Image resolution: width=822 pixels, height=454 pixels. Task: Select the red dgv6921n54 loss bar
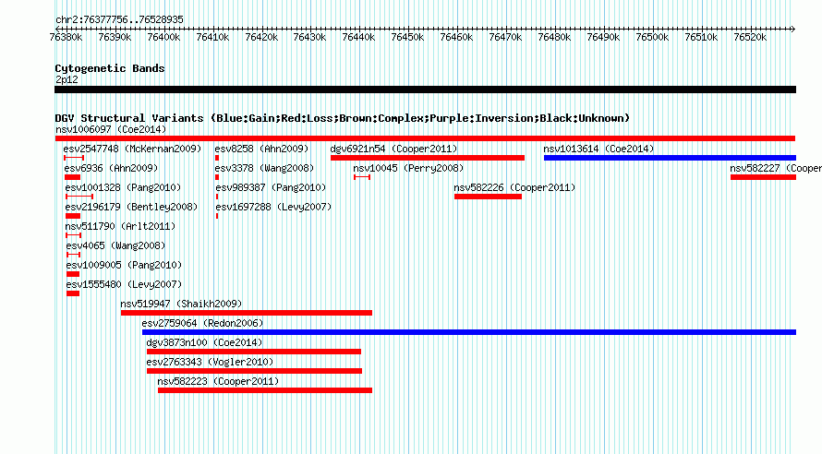(428, 158)
